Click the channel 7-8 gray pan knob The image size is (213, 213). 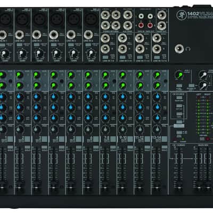pos(105,130)
